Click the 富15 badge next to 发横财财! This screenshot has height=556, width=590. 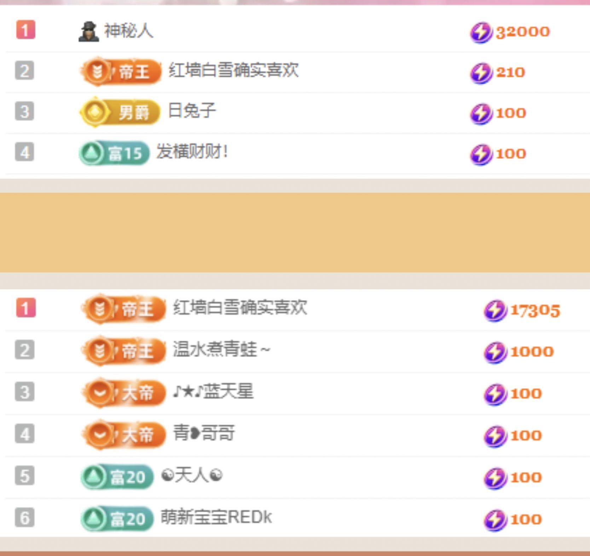pyautogui.click(x=114, y=153)
